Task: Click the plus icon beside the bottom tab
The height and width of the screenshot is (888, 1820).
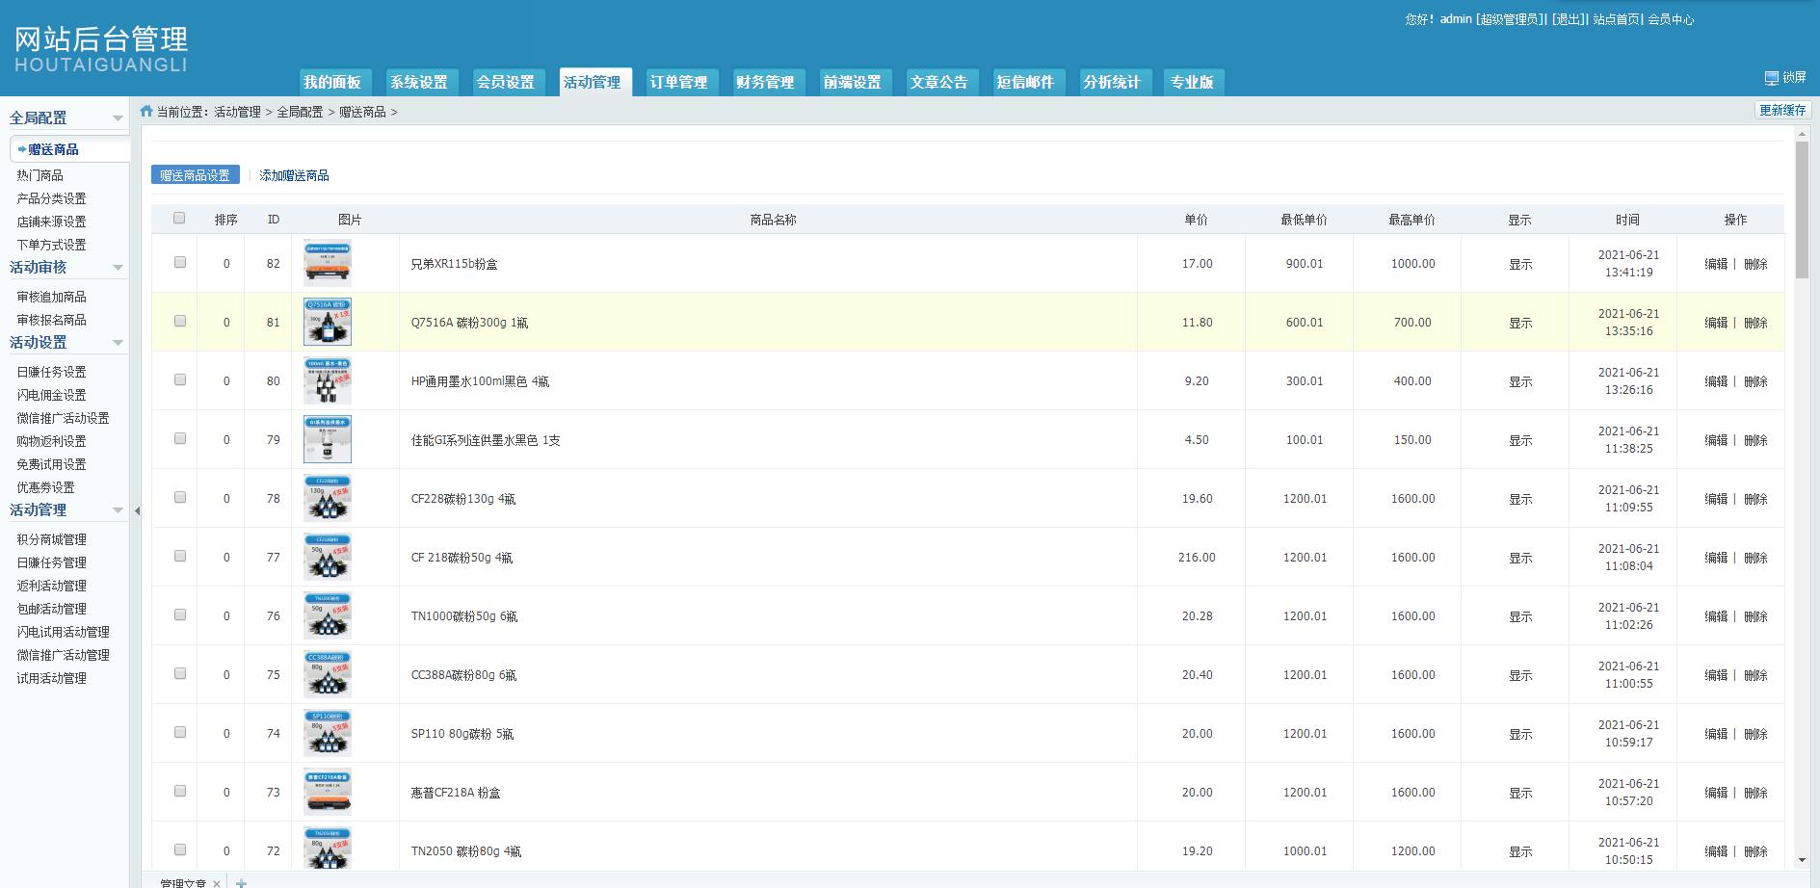Action: tap(242, 883)
